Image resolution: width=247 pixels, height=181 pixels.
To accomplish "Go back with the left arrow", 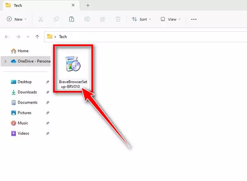I will (7, 37).
